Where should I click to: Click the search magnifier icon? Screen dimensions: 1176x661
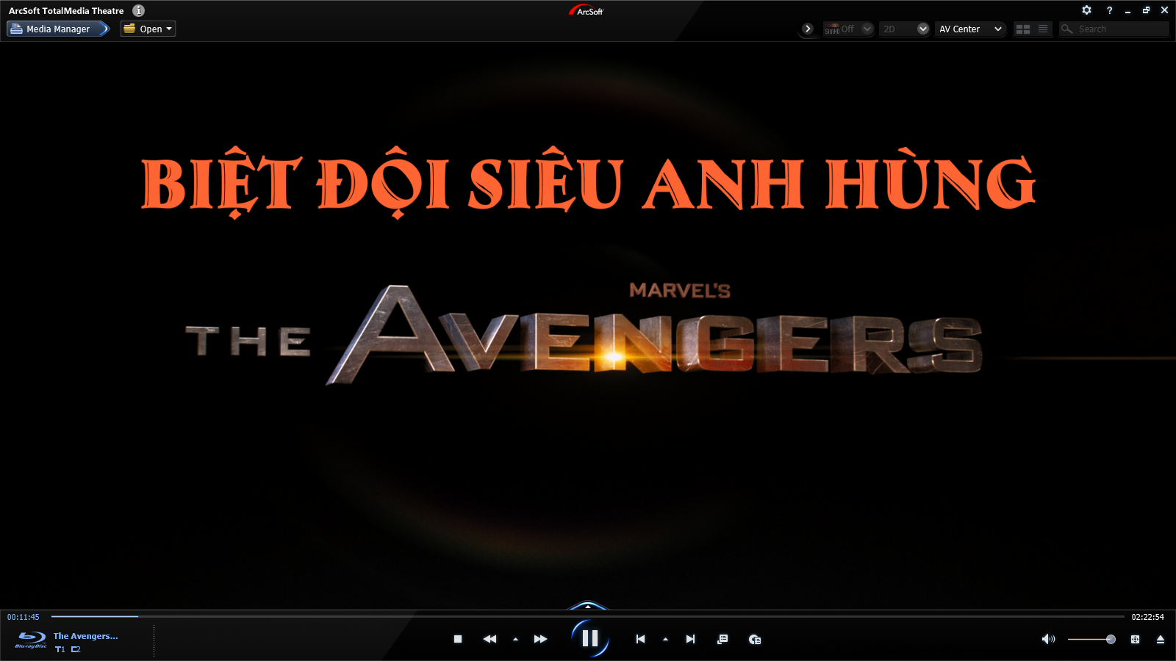click(1066, 29)
